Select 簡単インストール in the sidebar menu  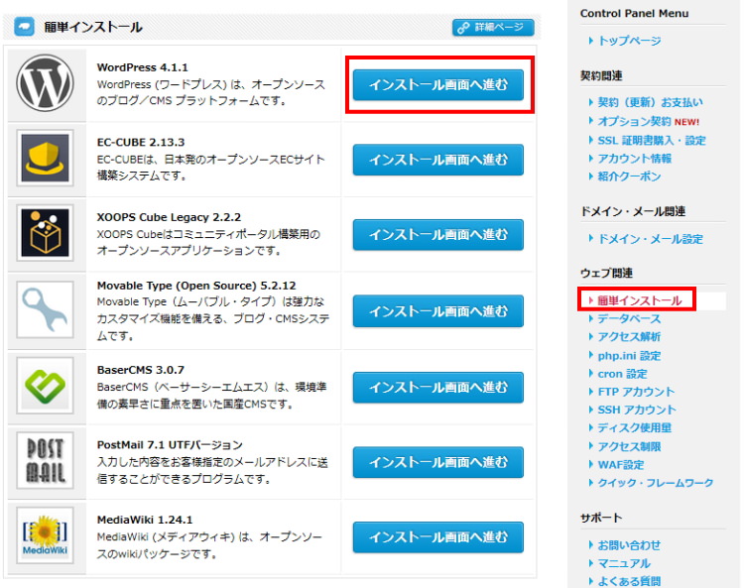639,300
